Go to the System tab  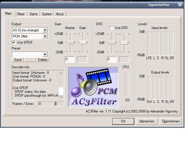click(47, 14)
